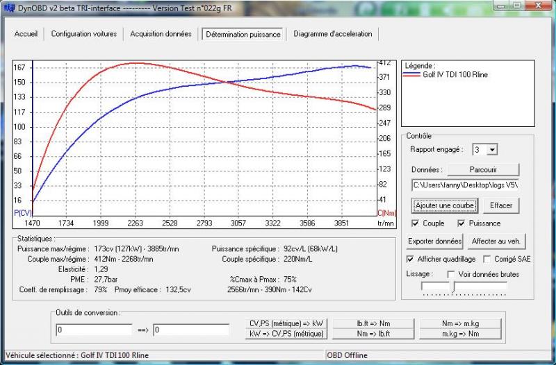Convert with CV,PS (métrique) => kW
The height and width of the screenshot is (365, 556).
pyautogui.click(x=286, y=323)
